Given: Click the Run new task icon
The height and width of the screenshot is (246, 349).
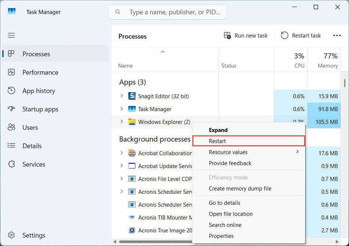Looking at the screenshot, I should pyautogui.click(x=227, y=35).
